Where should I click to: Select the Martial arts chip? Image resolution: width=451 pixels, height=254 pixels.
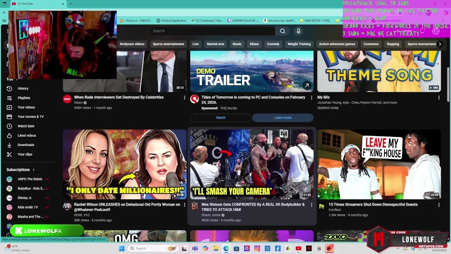pos(215,44)
